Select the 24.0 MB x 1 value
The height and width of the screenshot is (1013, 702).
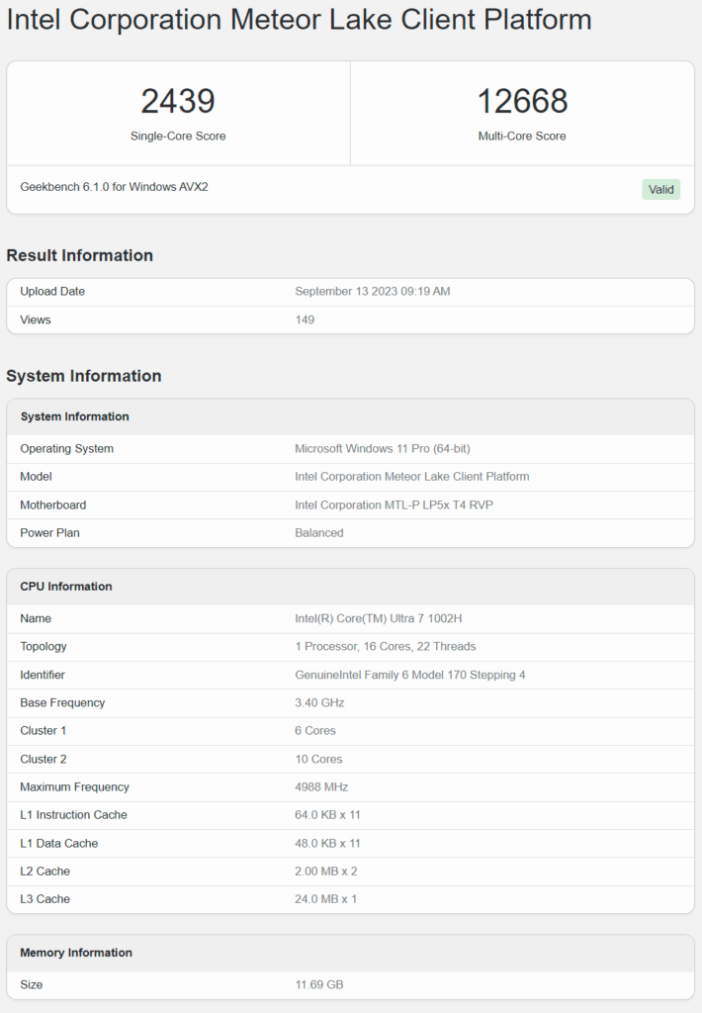pos(326,899)
